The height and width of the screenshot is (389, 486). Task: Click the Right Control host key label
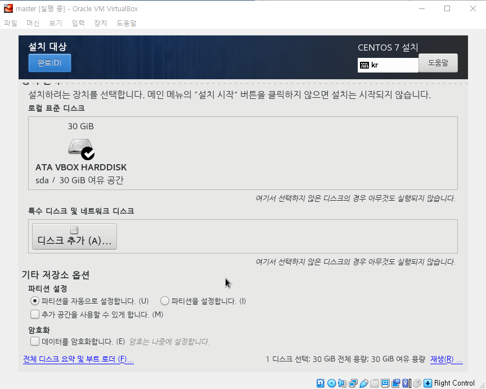(454, 383)
